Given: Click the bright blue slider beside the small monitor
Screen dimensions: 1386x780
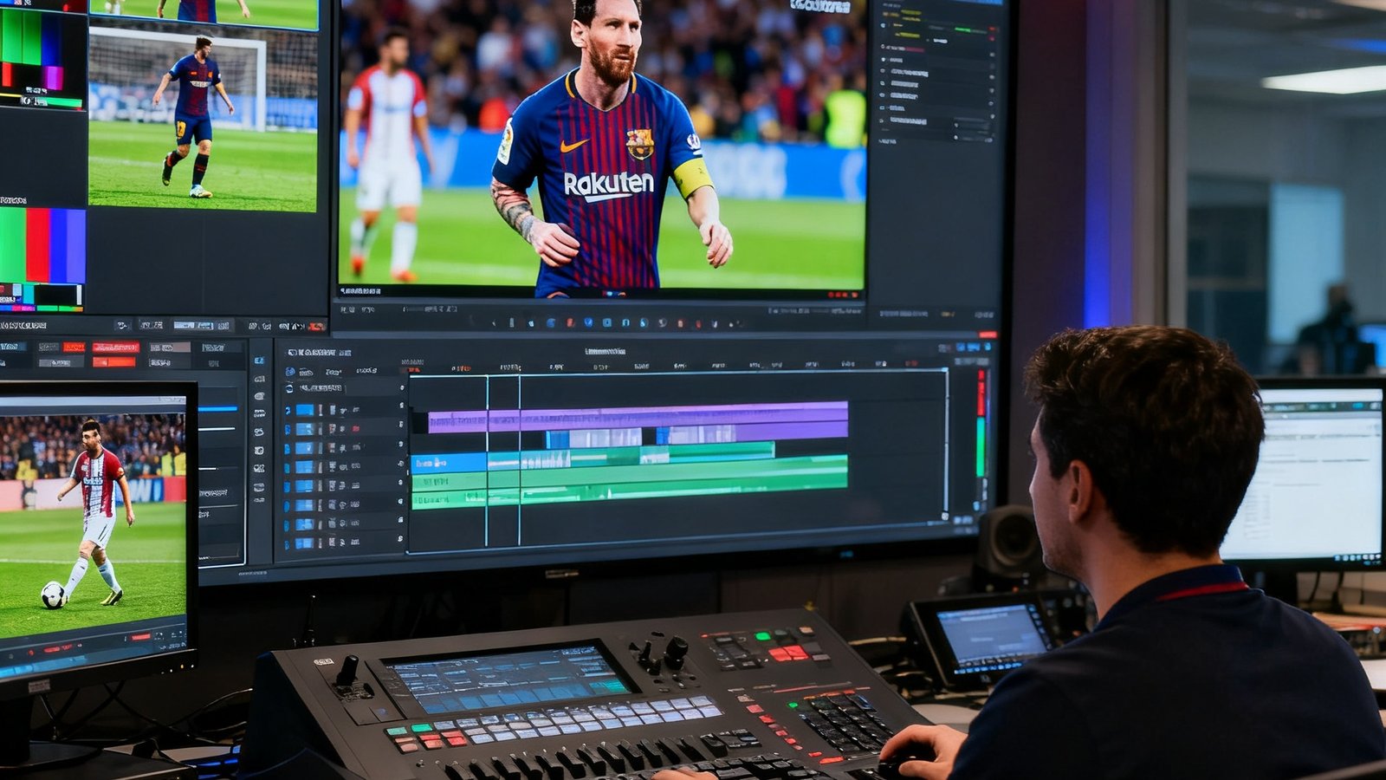Looking at the screenshot, I should point(217,408).
